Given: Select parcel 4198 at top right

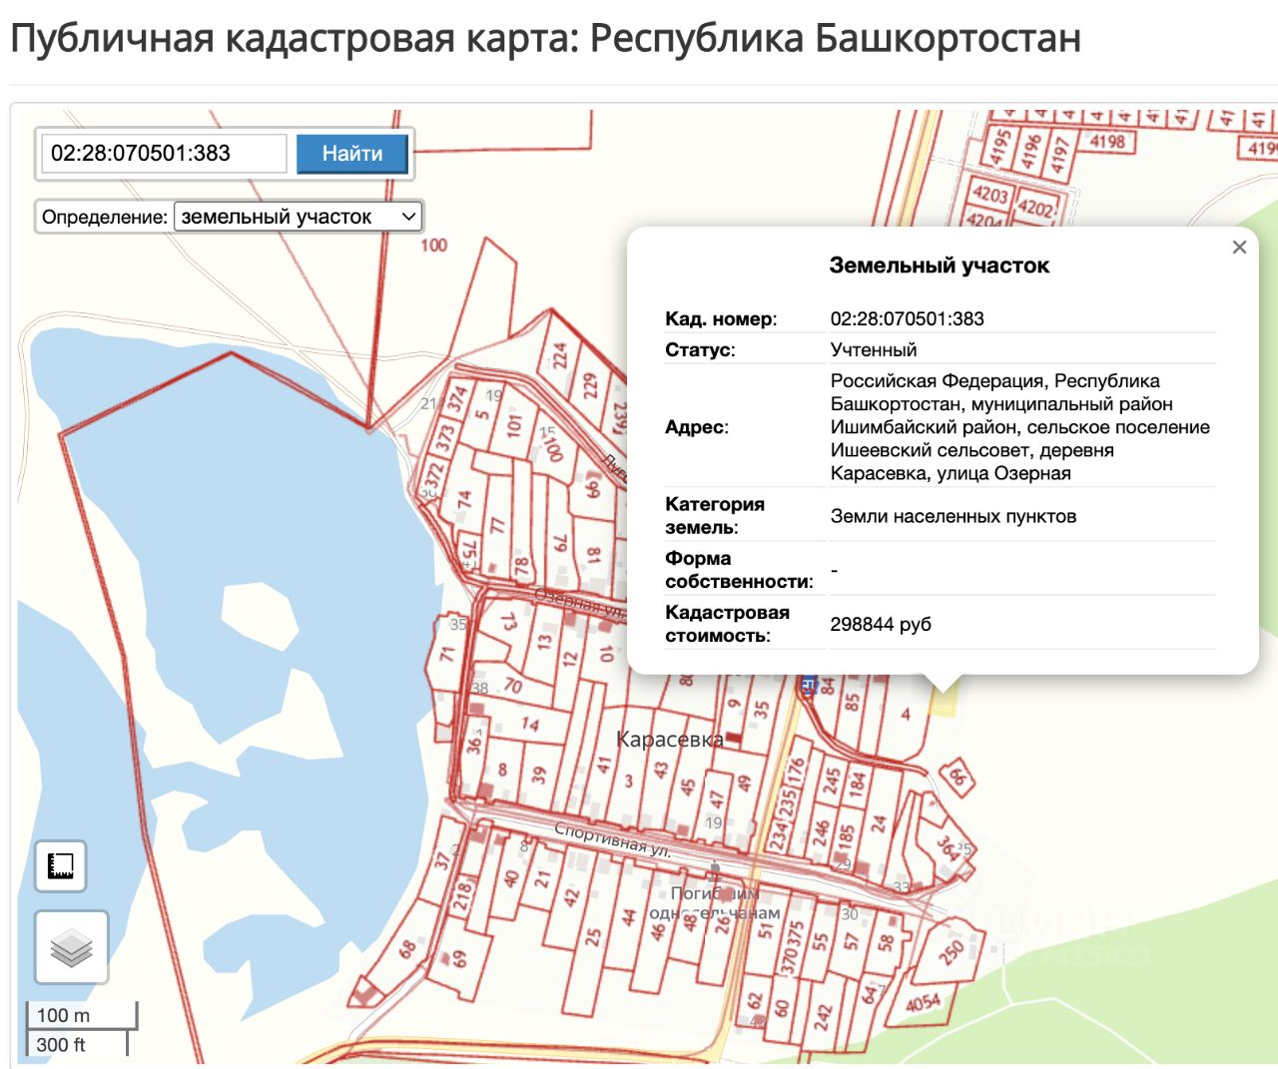Looking at the screenshot, I should (1107, 142).
